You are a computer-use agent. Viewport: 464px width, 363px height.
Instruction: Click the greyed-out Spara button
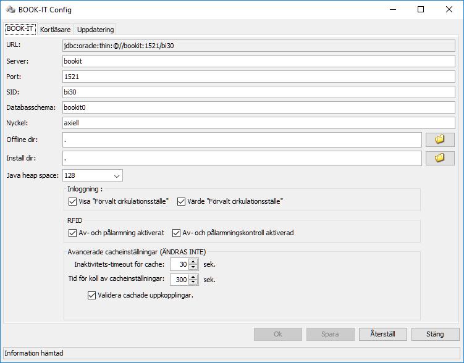click(331, 335)
